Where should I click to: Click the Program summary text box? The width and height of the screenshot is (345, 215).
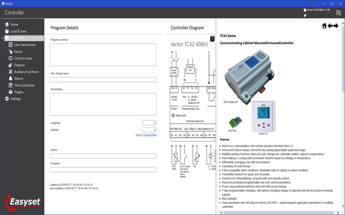[103, 55]
